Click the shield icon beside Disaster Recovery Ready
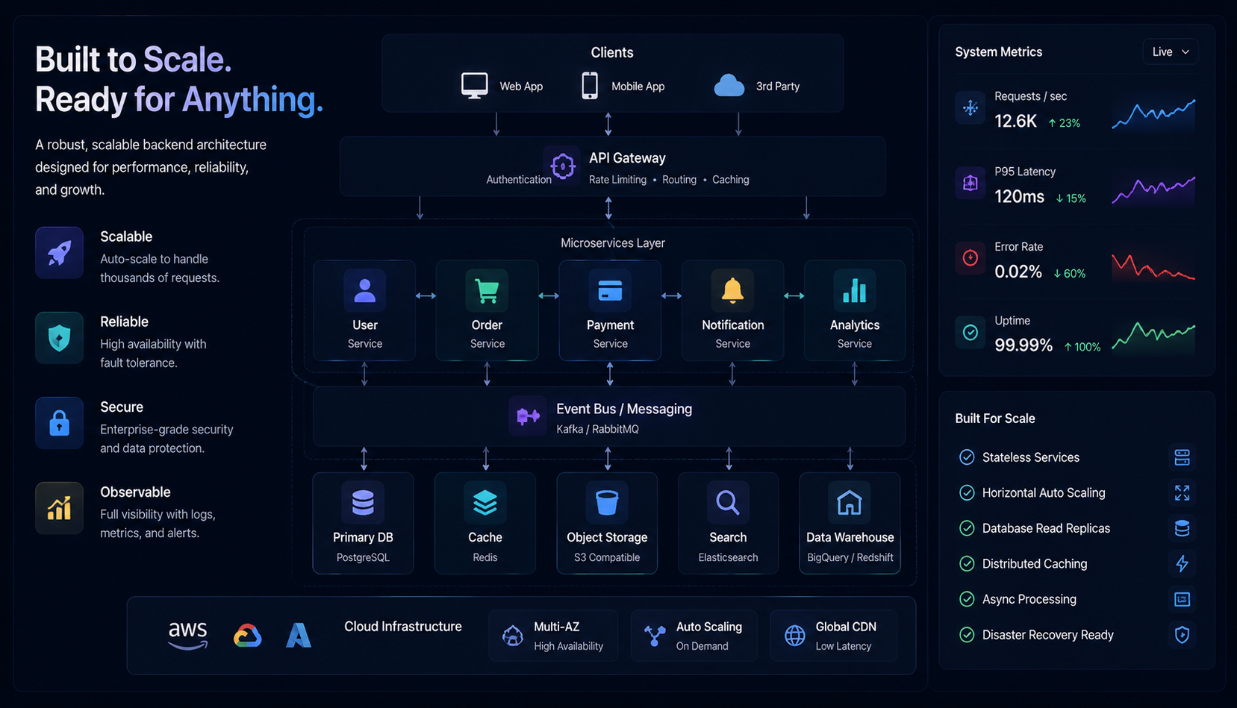Screen dimensions: 1237x708 [x=1182, y=635]
